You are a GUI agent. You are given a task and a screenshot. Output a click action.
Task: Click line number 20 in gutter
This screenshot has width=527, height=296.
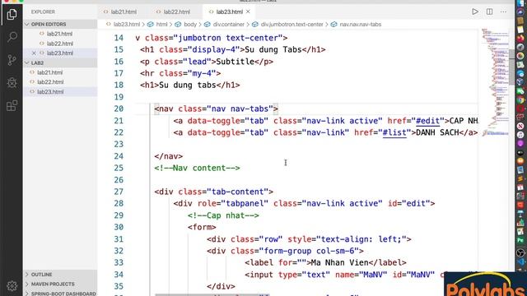click(119, 109)
